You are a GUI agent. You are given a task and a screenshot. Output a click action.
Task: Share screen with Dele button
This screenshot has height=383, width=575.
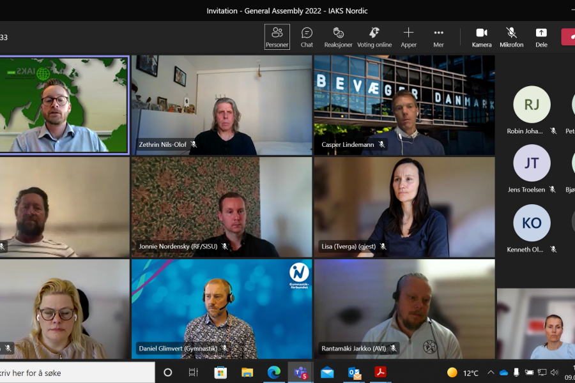(541, 37)
